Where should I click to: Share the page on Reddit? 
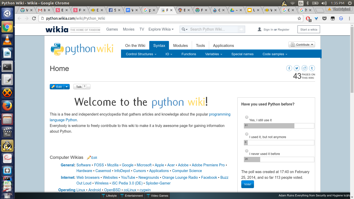305,68
